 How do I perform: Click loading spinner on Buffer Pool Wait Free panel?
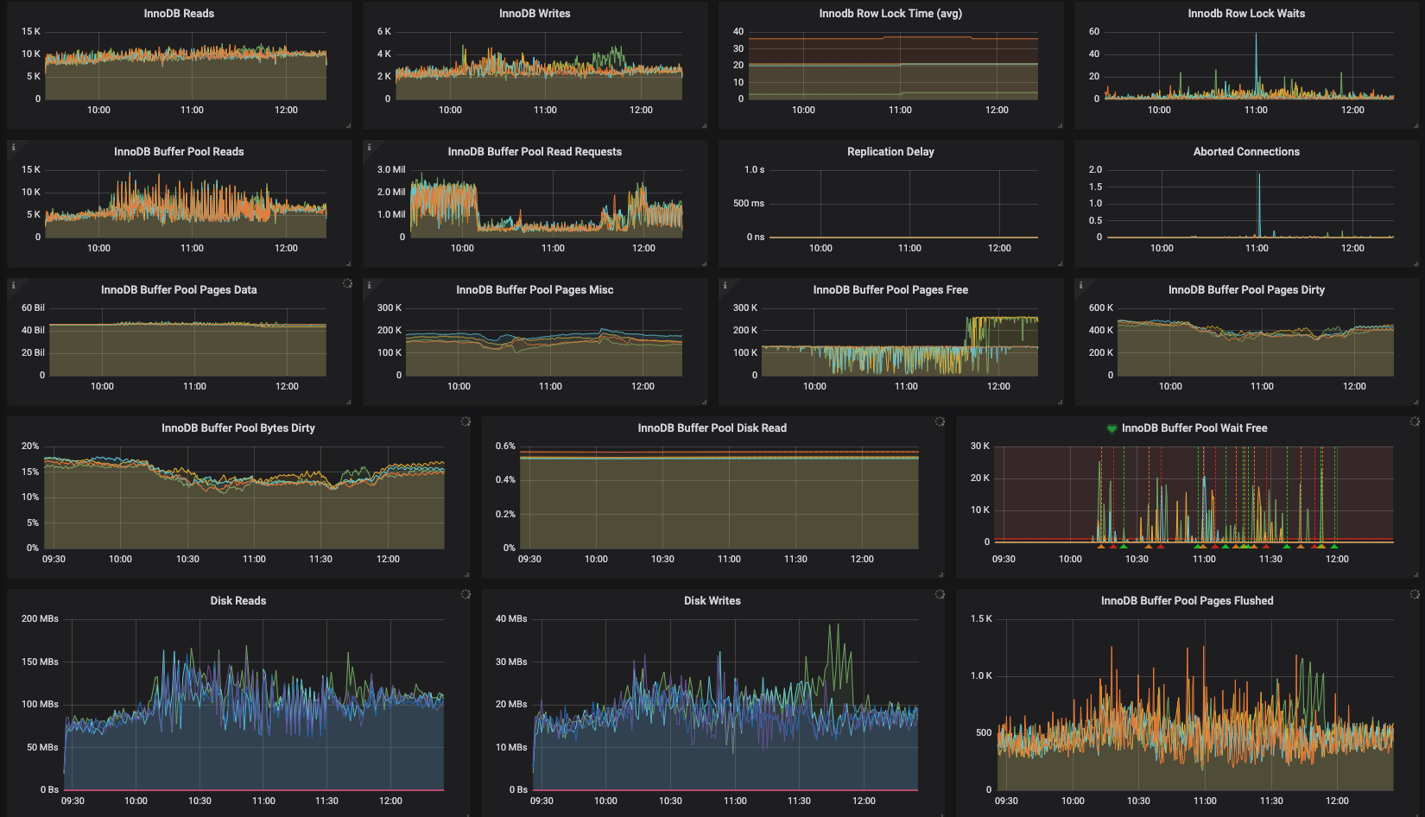click(x=1415, y=421)
